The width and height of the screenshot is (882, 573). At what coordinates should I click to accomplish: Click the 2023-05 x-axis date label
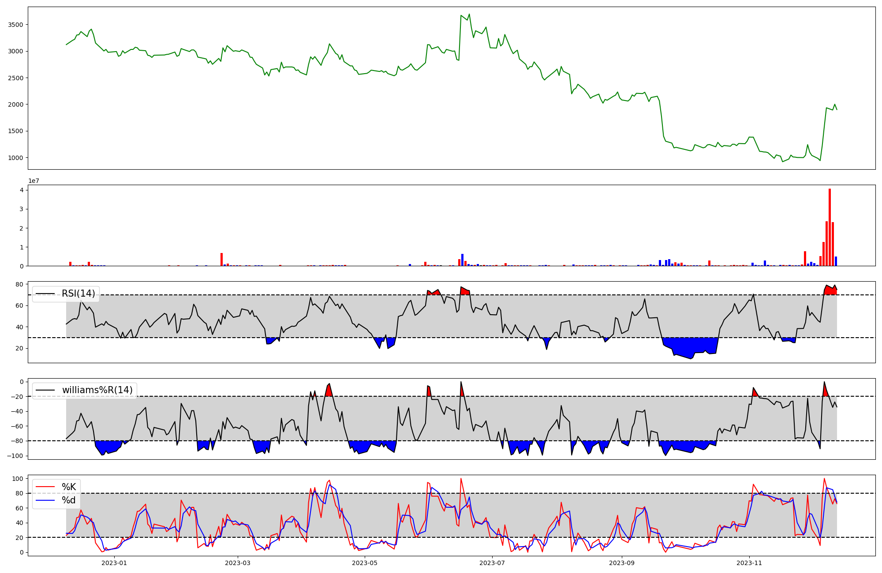pos(365,563)
